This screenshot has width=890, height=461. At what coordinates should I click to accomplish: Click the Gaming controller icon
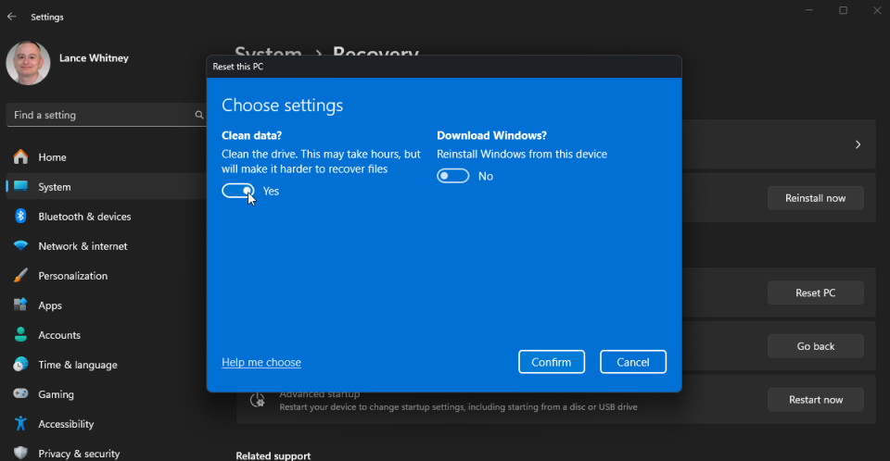tap(21, 393)
